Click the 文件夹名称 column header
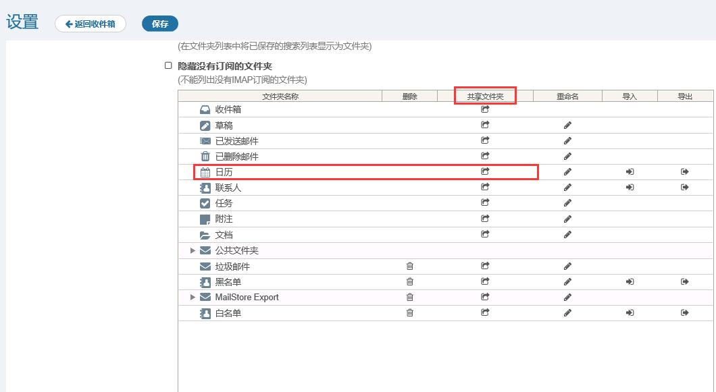The height and width of the screenshot is (392, 716). [280, 96]
